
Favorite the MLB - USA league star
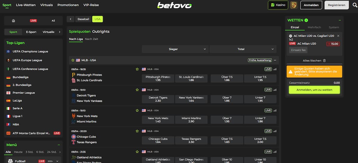pos(73,60)
